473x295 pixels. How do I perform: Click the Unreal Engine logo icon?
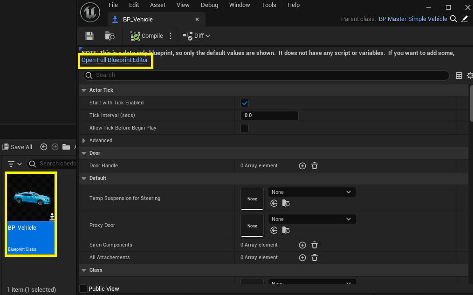[90, 12]
